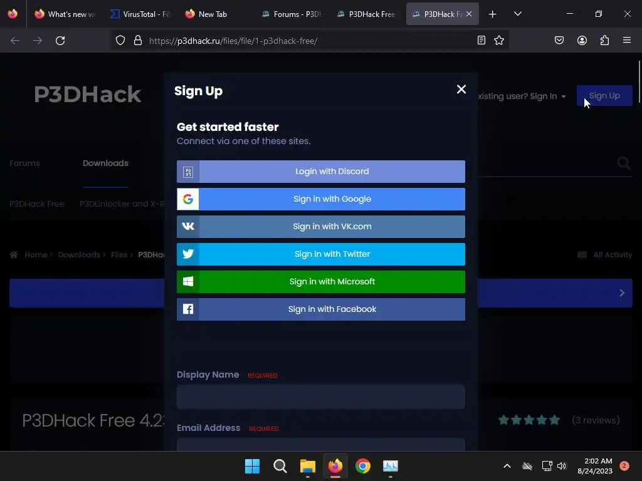Open the Extensions puzzle icon
Screen dimensions: 642x481
604,40
